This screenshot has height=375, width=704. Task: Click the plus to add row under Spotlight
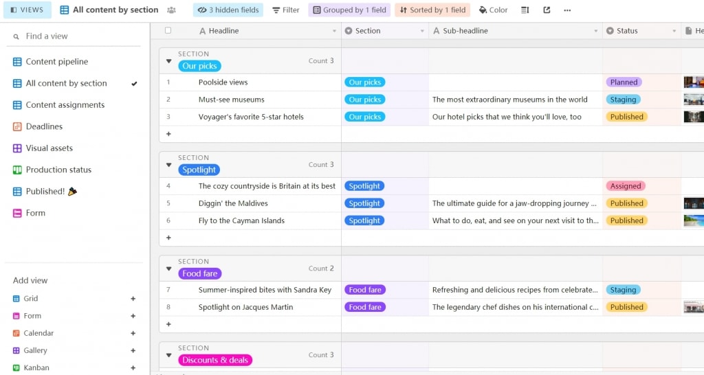coord(168,238)
